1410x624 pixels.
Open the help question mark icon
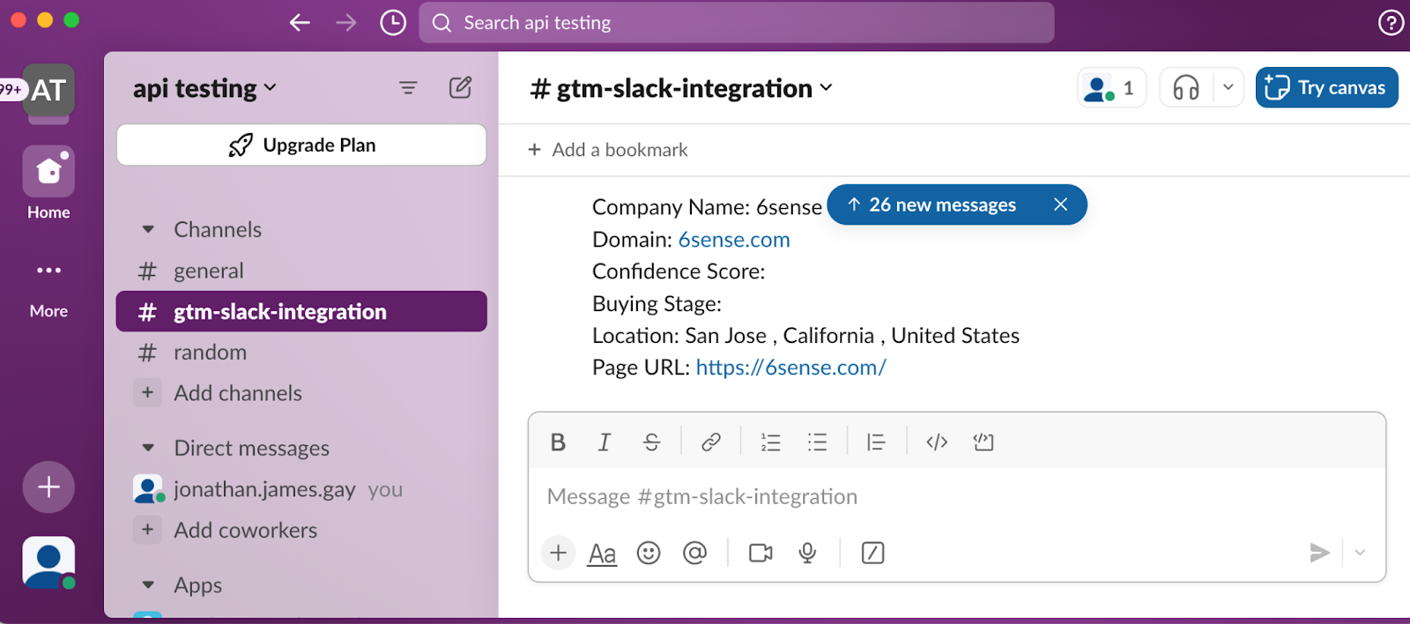1391,23
